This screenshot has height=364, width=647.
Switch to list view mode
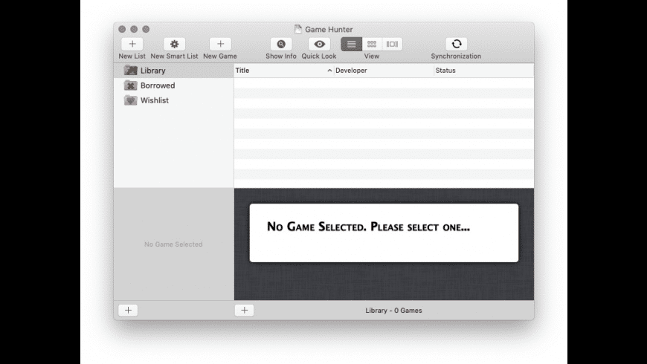(x=351, y=44)
